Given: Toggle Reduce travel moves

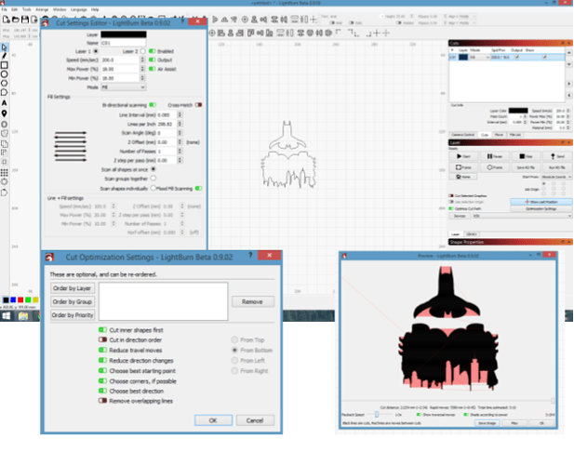Looking at the screenshot, I should tap(103, 350).
